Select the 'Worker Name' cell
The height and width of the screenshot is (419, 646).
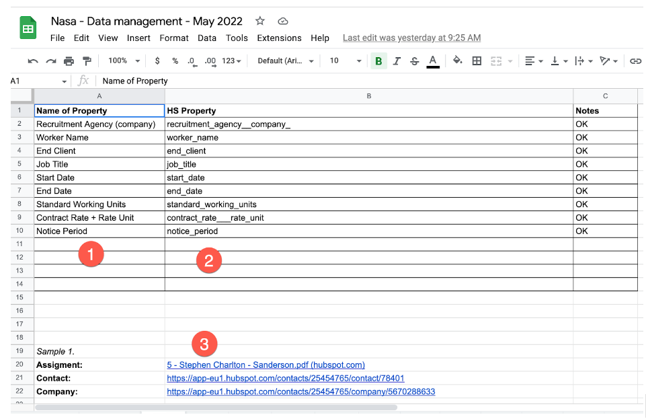99,138
